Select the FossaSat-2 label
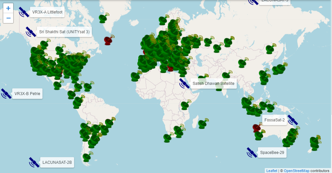The width and height of the screenshot is (332, 173). (274, 120)
